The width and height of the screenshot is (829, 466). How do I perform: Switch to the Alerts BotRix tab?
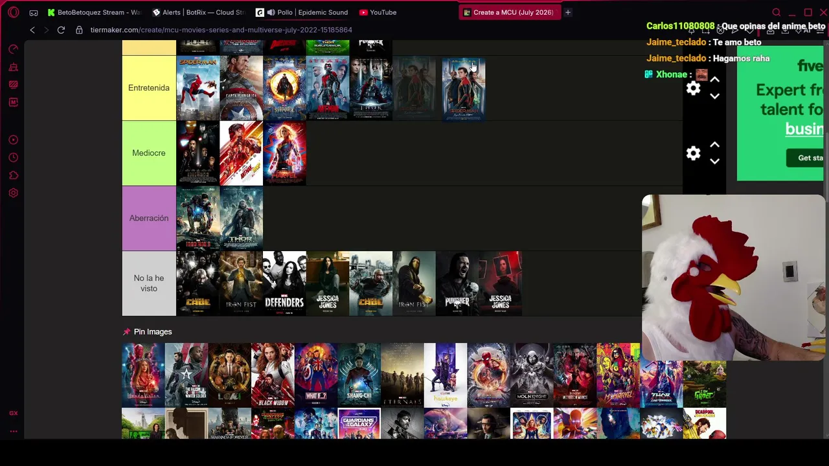[x=198, y=12]
